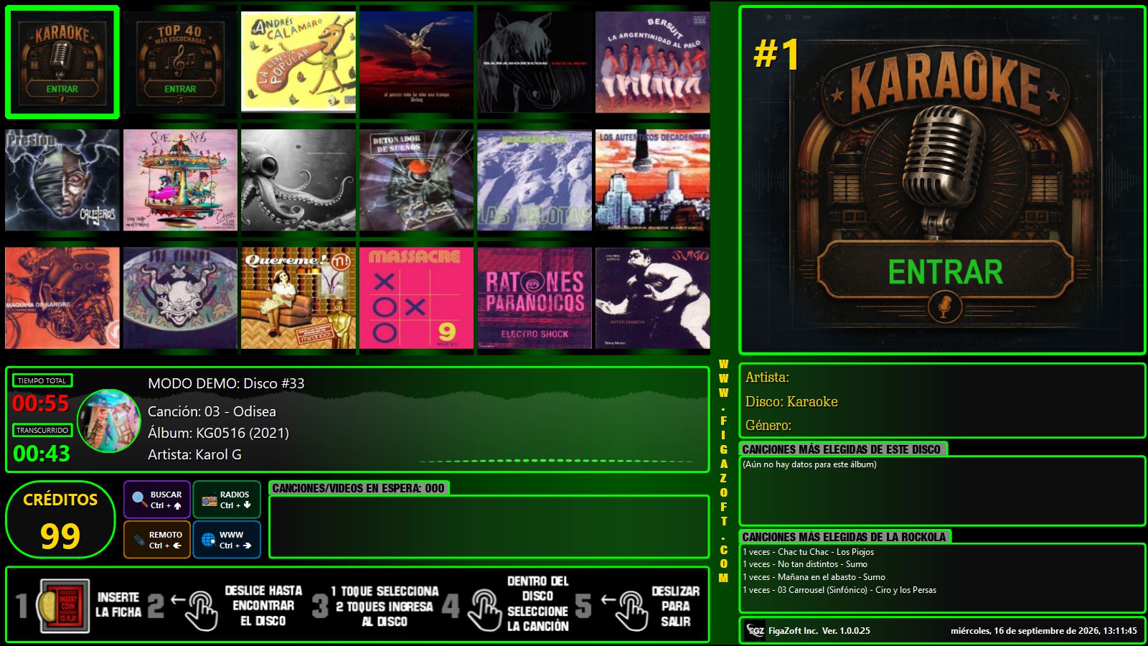Select the Karaoke tile in the album grid
The height and width of the screenshot is (646, 1148).
click(62, 62)
